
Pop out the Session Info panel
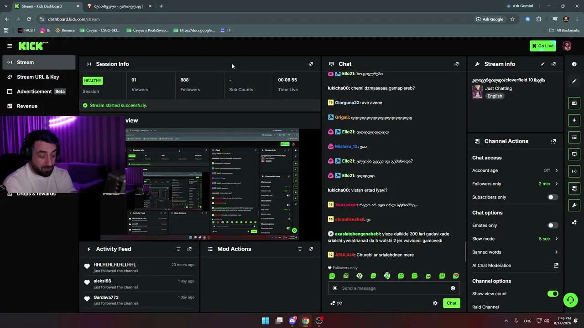311,64
